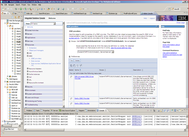Viewport: 189px width, 137px height.
Task: Expand JMS under Resources
Action: click(27, 53)
